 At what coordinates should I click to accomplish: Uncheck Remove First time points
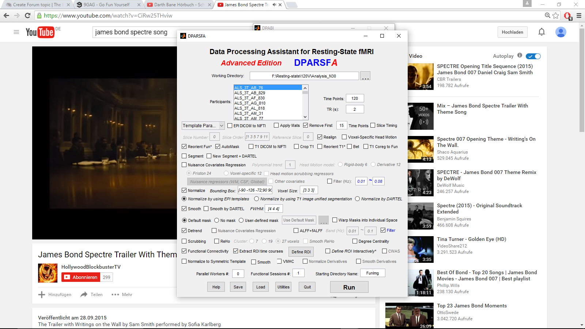pyautogui.click(x=305, y=125)
